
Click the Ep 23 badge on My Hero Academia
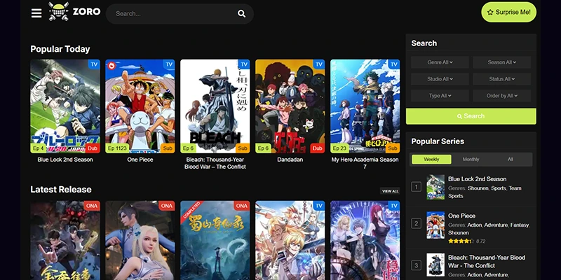(x=339, y=148)
